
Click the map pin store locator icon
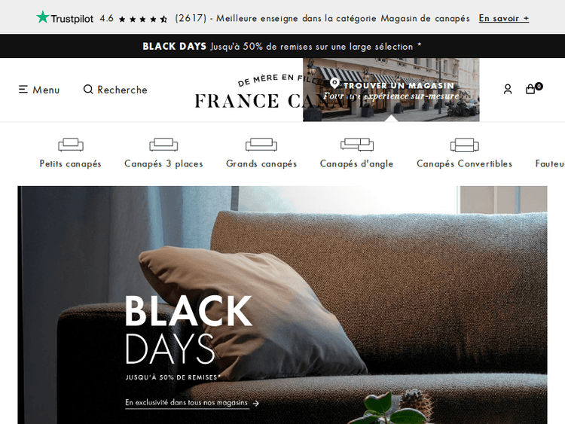334,84
